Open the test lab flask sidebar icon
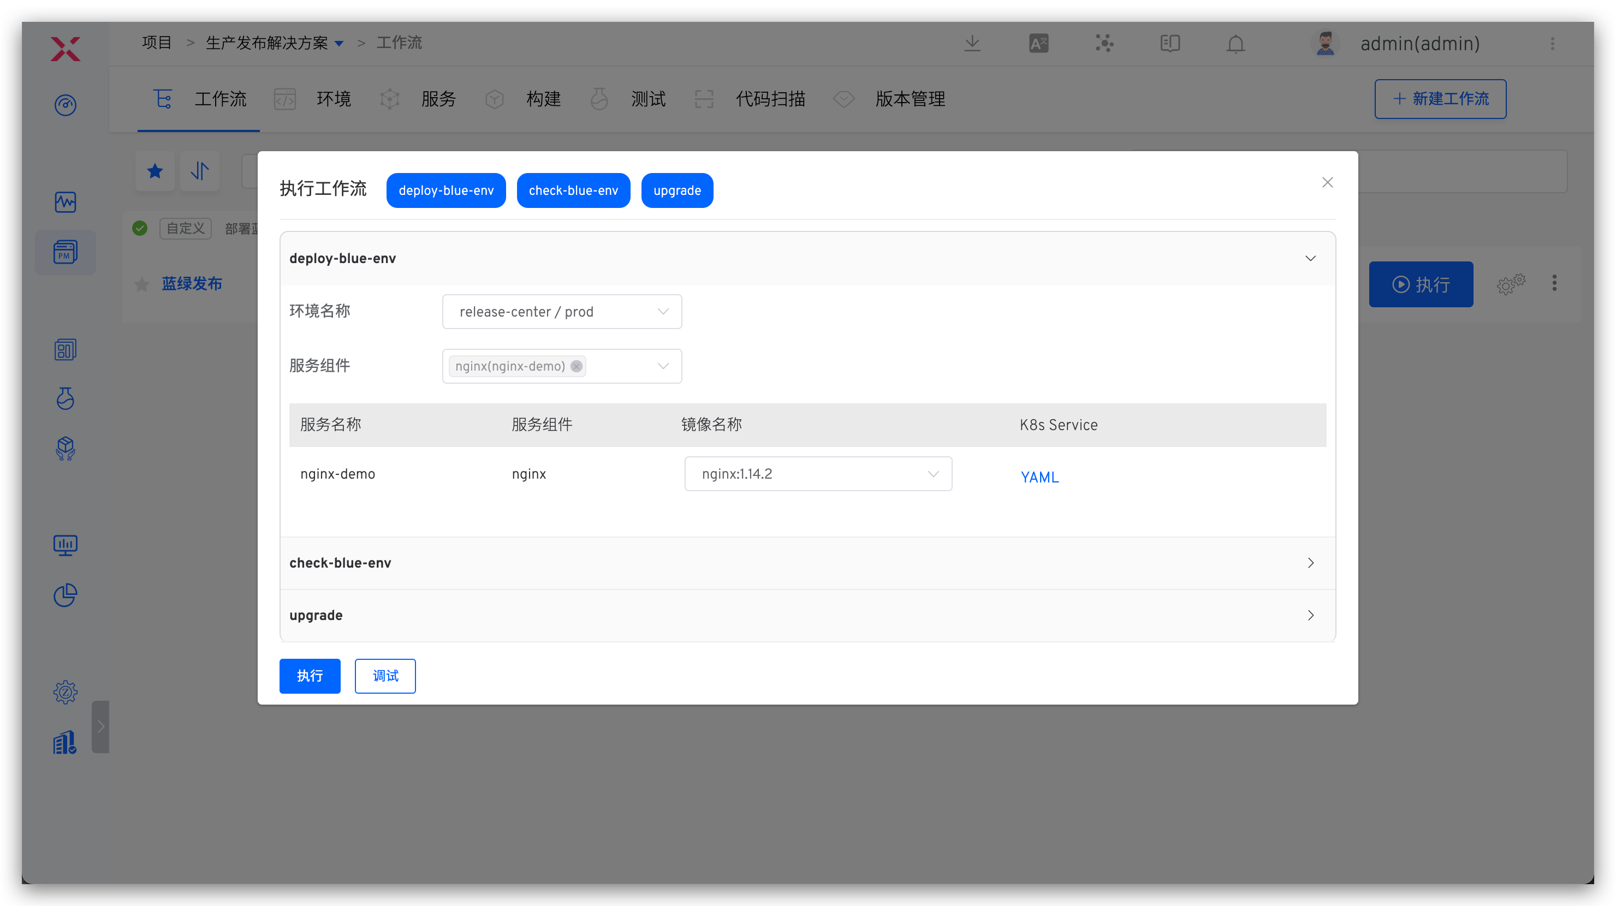The width and height of the screenshot is (1616, 906). coord(66,398)
